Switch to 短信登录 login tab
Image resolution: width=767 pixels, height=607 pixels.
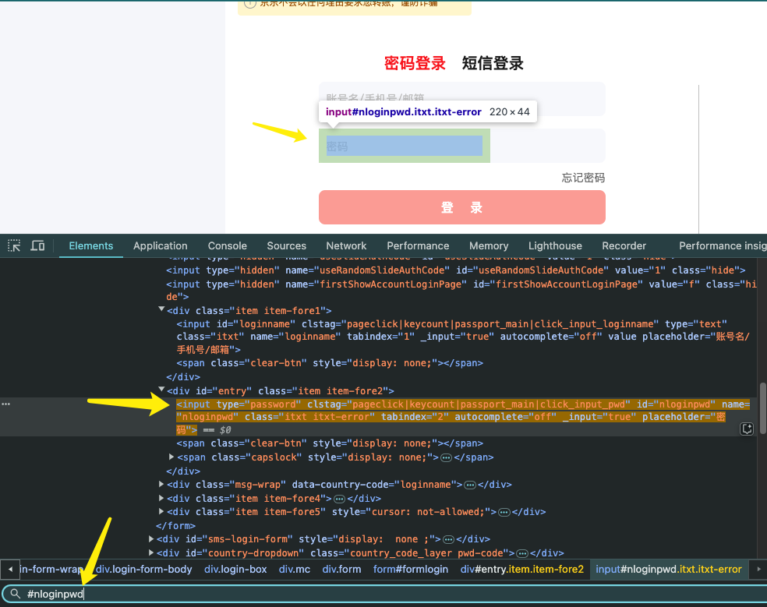(x=492, y=64)
